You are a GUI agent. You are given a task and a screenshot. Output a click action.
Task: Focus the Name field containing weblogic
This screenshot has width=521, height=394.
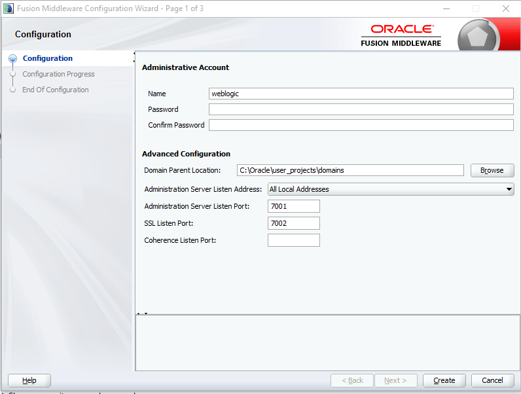(x=361, y=94)
